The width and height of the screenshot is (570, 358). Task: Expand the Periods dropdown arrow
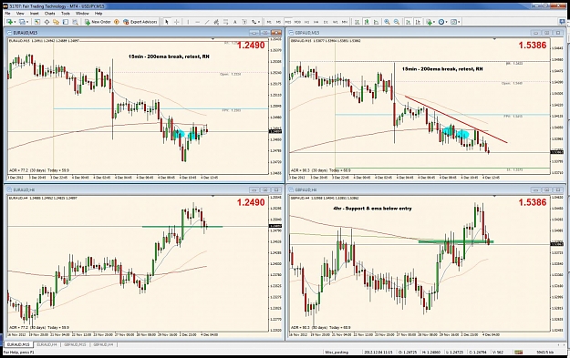tap(446, 22)
